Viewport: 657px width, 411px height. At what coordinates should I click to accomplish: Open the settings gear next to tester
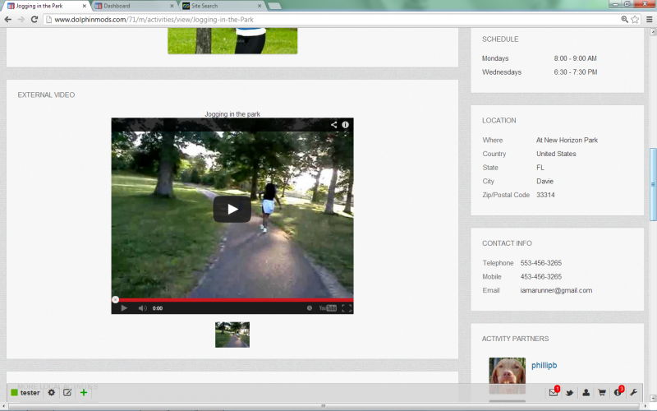51,393
